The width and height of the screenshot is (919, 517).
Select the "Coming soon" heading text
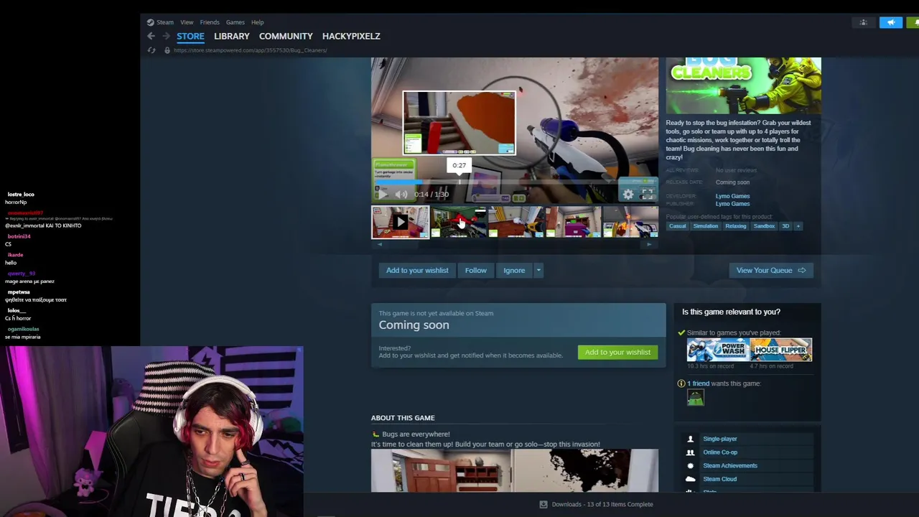point(414,325)
